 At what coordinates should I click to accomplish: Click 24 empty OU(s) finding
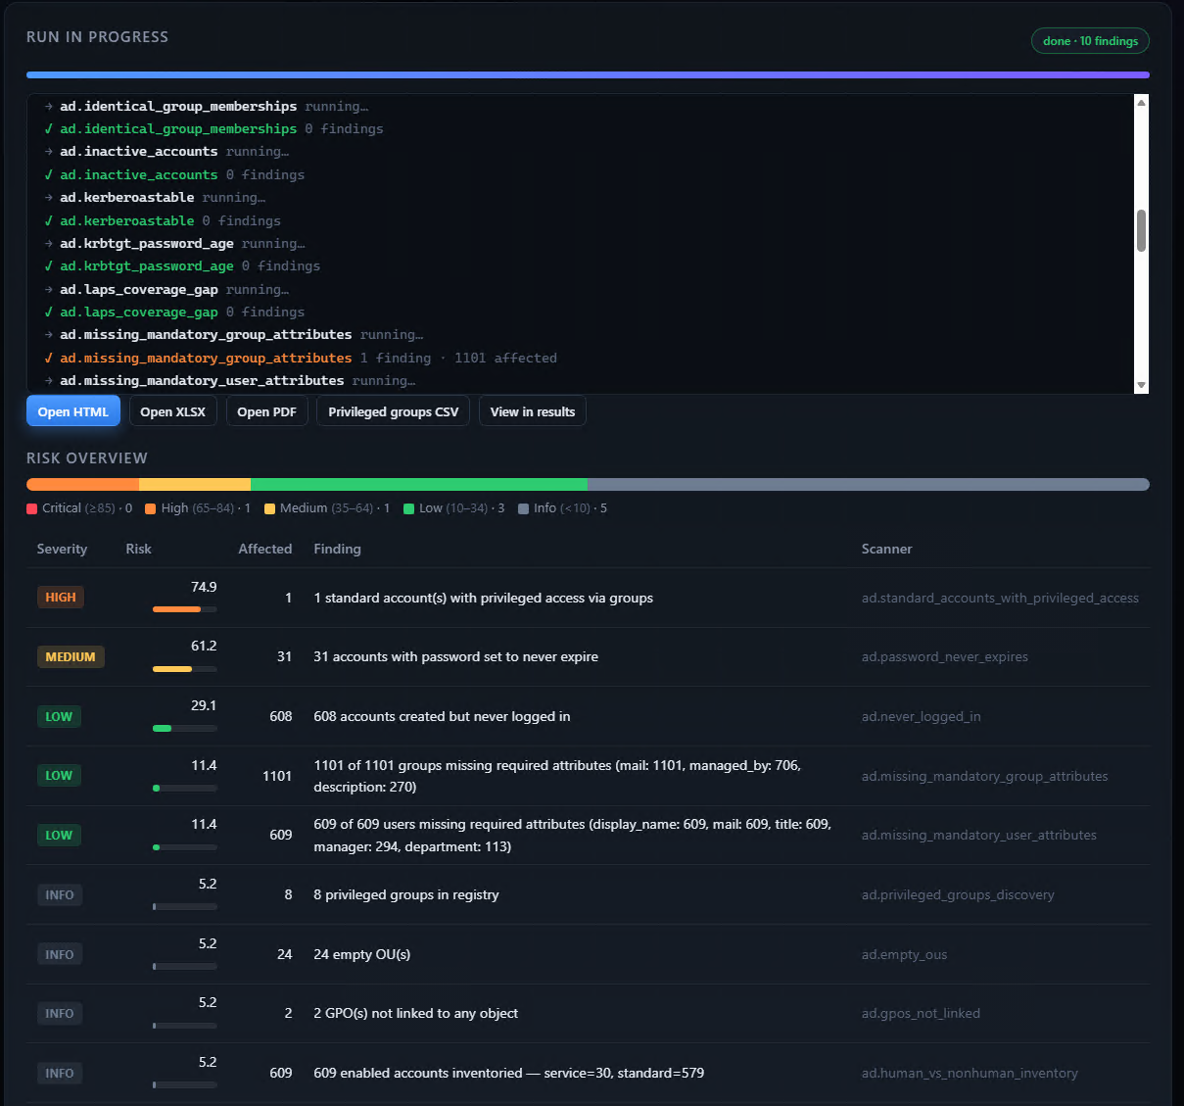tap(361, 954)
